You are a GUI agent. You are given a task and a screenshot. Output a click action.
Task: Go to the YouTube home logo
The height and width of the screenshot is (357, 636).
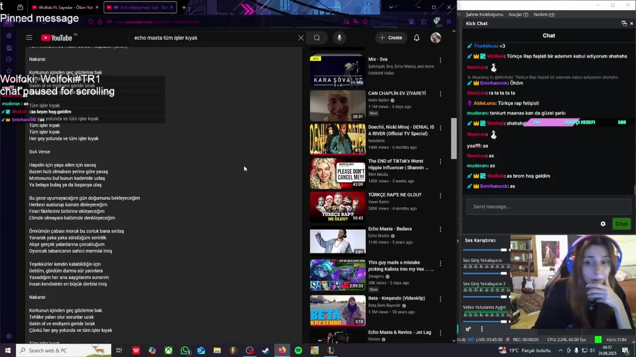57,38
